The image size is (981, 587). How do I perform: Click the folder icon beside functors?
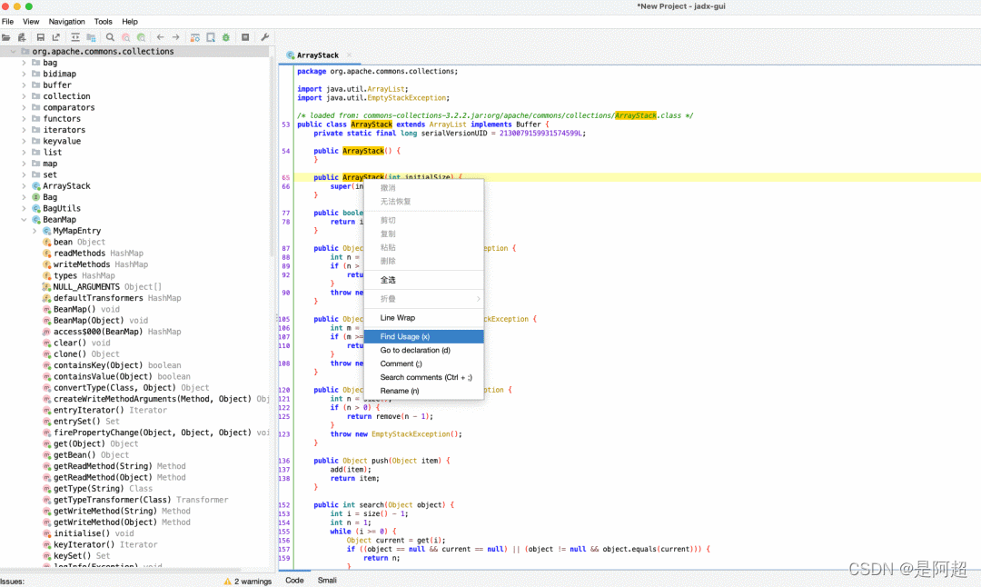point(36,119)
